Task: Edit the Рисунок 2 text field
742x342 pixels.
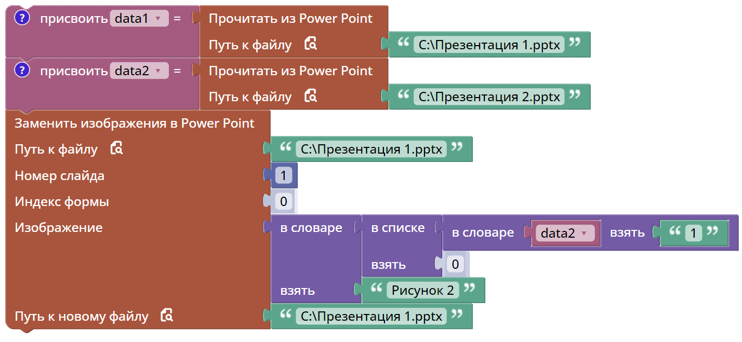Action: point(423,290)
